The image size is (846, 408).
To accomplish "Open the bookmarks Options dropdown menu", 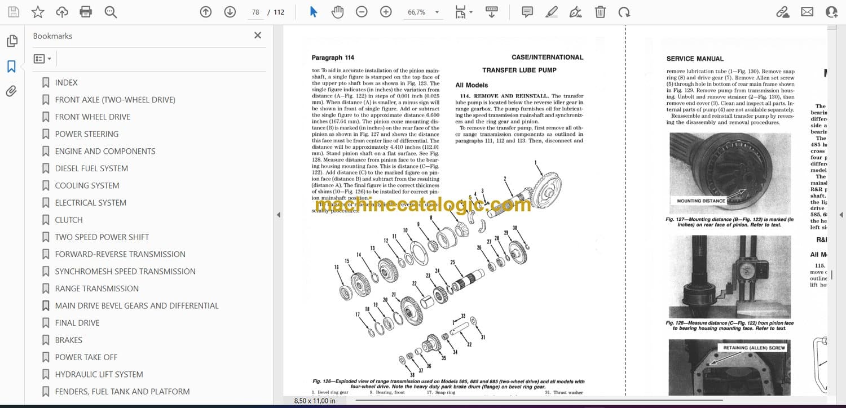I will point(42,59).
